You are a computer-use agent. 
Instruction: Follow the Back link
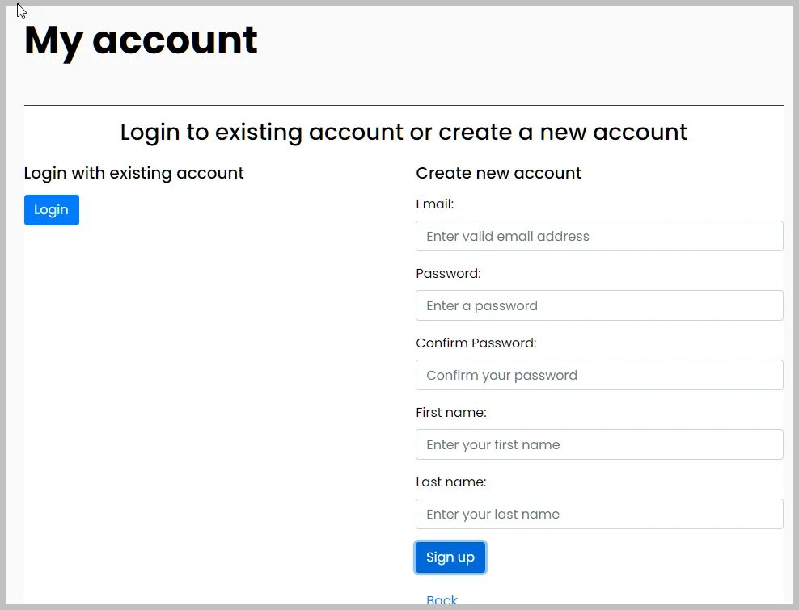coord(442,599)
